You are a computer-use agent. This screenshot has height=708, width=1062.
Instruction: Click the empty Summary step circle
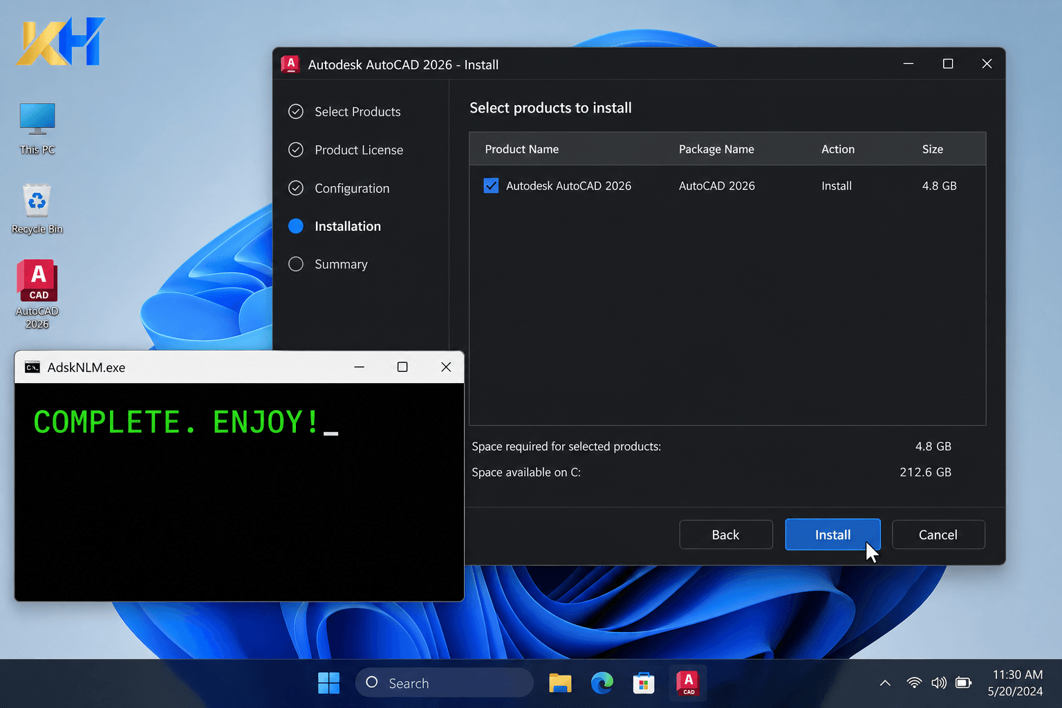pyautogui.click(x=296, y=264)
